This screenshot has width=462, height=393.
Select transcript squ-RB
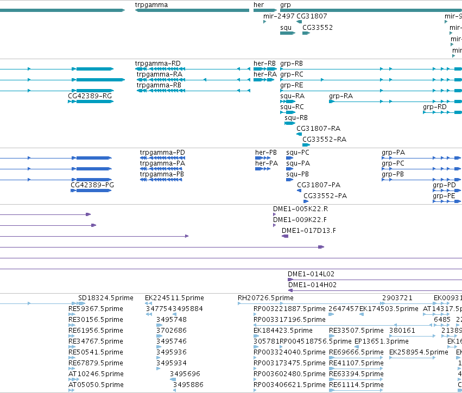pyautogui.click(x=296, y=118)
